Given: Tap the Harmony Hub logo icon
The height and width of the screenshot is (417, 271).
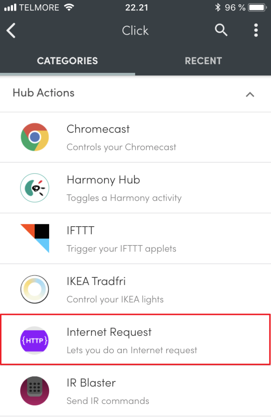Looking at the screenshot, I should tap(35, 188).
